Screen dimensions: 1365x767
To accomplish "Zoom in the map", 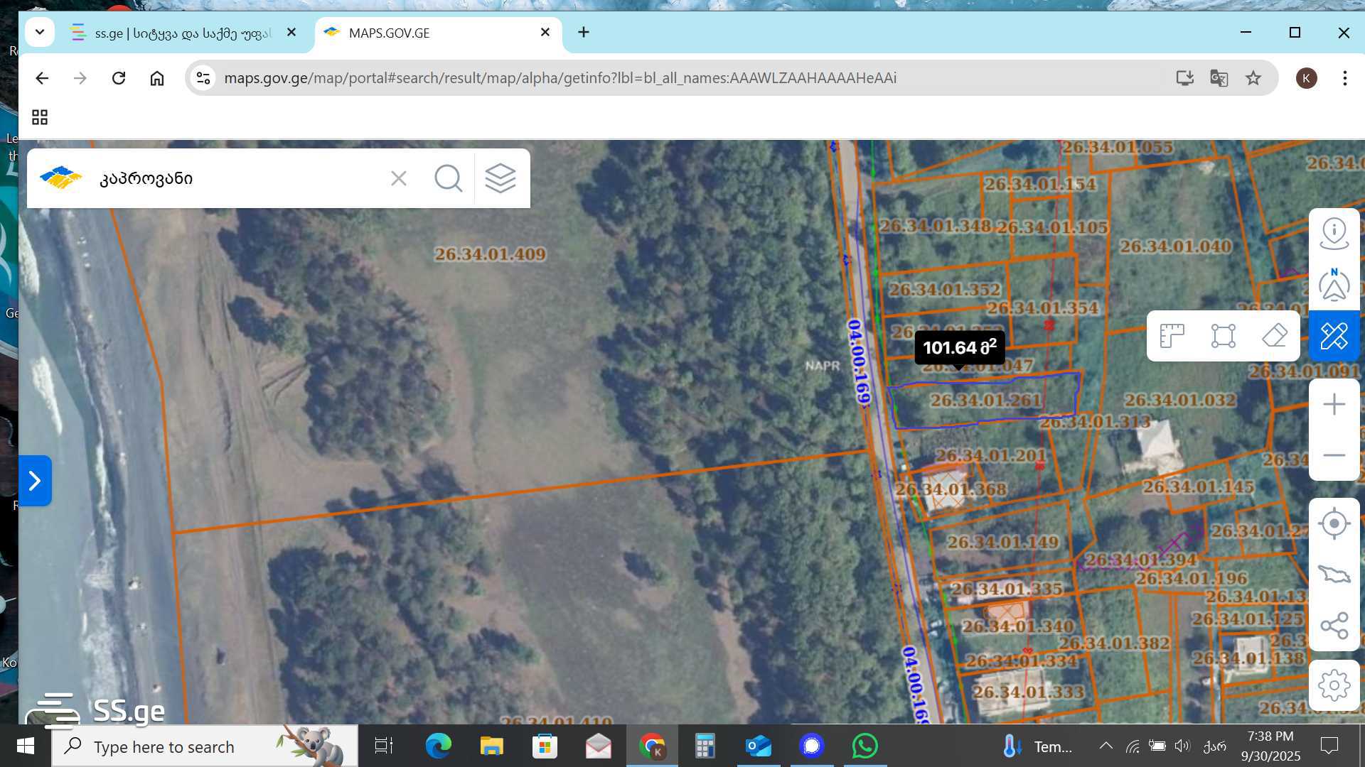I will 1334,405.
